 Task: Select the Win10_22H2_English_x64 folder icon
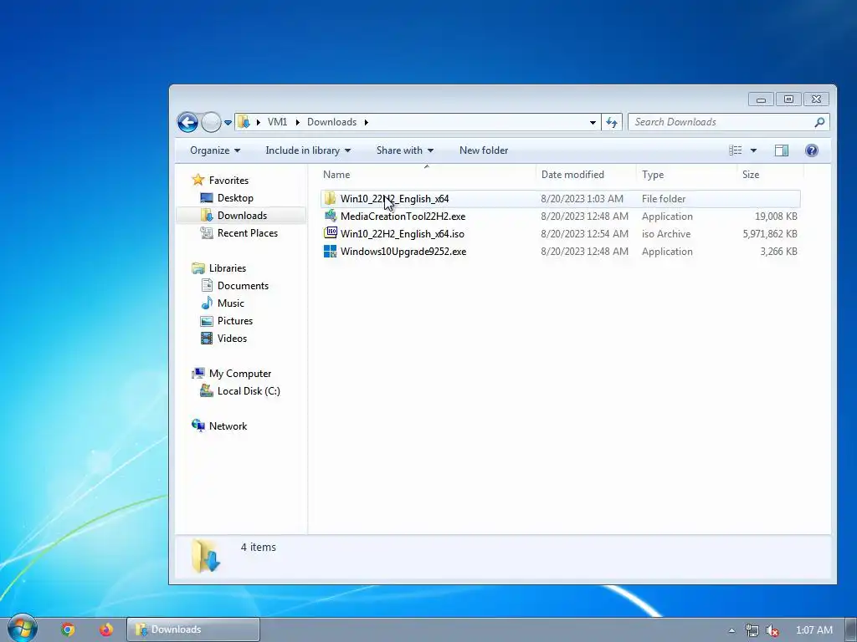click(330, 198)
